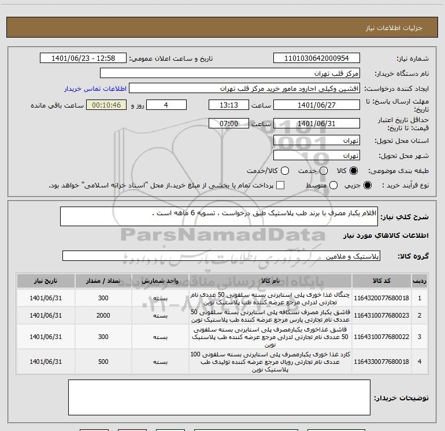Click the جزئیات اطلاعات نیاز page title
Image resolution: width=445 pixels, height=431 pixels.
pyautogui.click(x=394, y=28)
